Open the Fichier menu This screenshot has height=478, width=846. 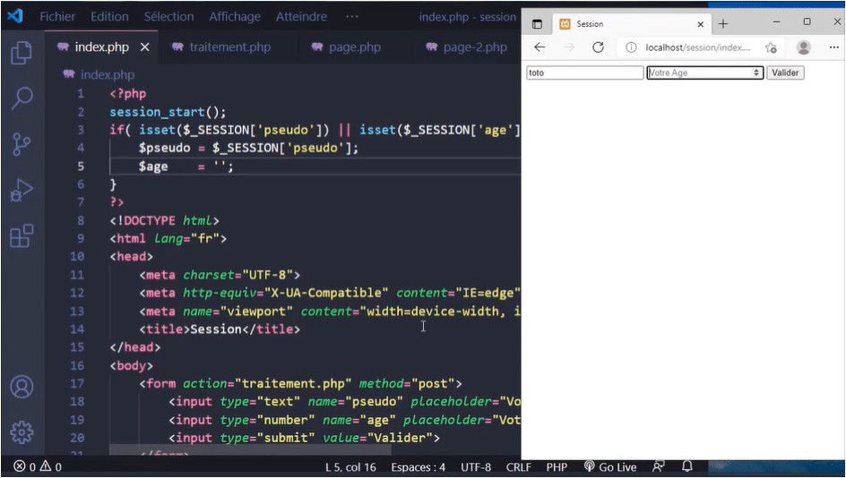(57, 17)
